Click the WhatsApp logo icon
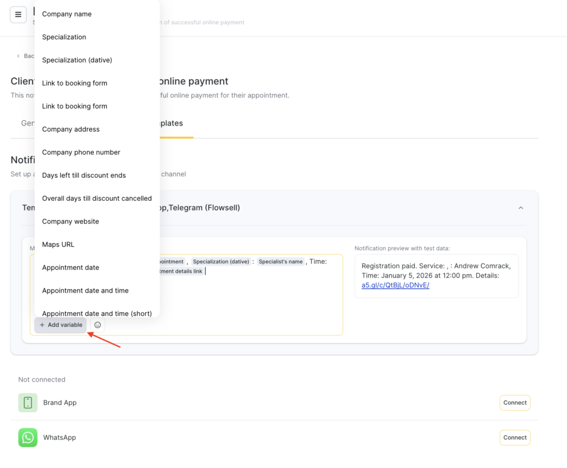The height and width of the screenshot is (468, 567). pyautogui.click(x=28, y=438)
